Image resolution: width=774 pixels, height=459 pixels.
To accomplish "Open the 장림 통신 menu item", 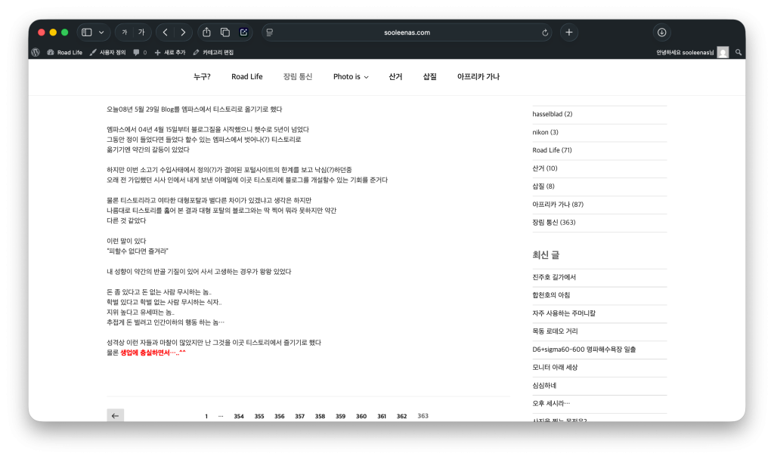I will (297, 77).
